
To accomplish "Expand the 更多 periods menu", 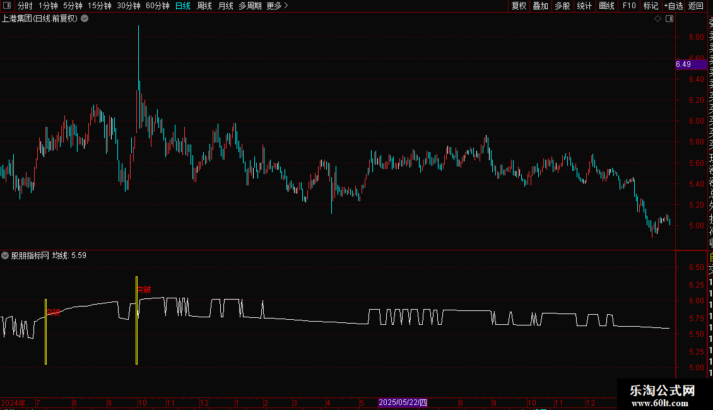I will coord(278,6).
